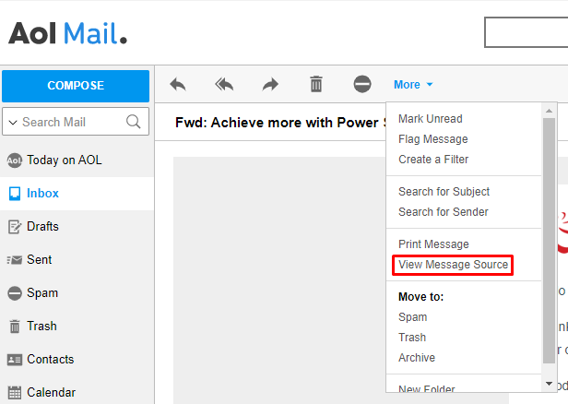Click the Reply All double-arrow icon
Viewport: 568px width, 404px height.
pyautogui.click(x=224, y=85)
